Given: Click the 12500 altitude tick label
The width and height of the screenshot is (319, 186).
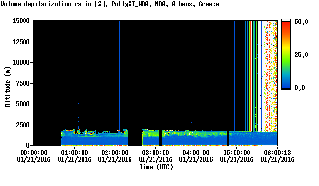Looking at the screenshot, I should coord(21,42).
